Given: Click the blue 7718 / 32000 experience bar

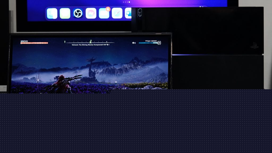Looking at the screenshot, I should pos(148,43).
